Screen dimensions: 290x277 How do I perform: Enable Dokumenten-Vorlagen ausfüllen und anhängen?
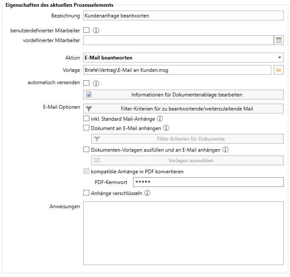point(86,149)
